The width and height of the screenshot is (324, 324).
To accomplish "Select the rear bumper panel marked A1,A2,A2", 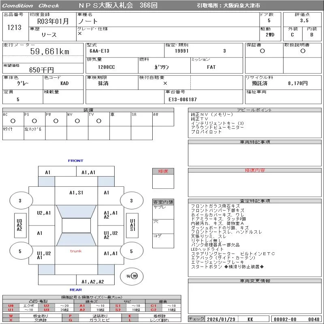I will [x=92, y=281].
